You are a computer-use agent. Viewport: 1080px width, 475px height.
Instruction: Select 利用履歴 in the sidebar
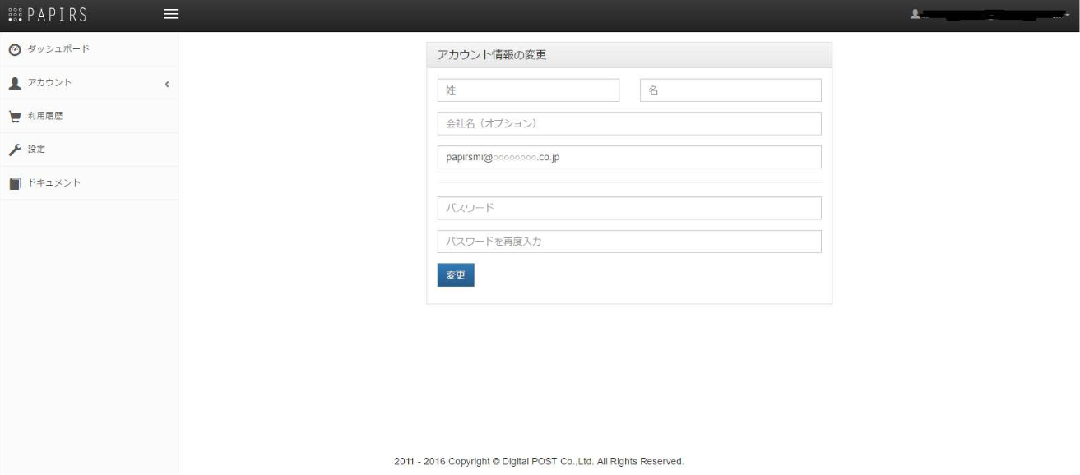[x=45, y=116]
